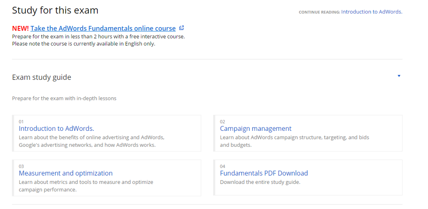Click the lesson number 04 label
This screenshot has height=209, width=428.
222,166
